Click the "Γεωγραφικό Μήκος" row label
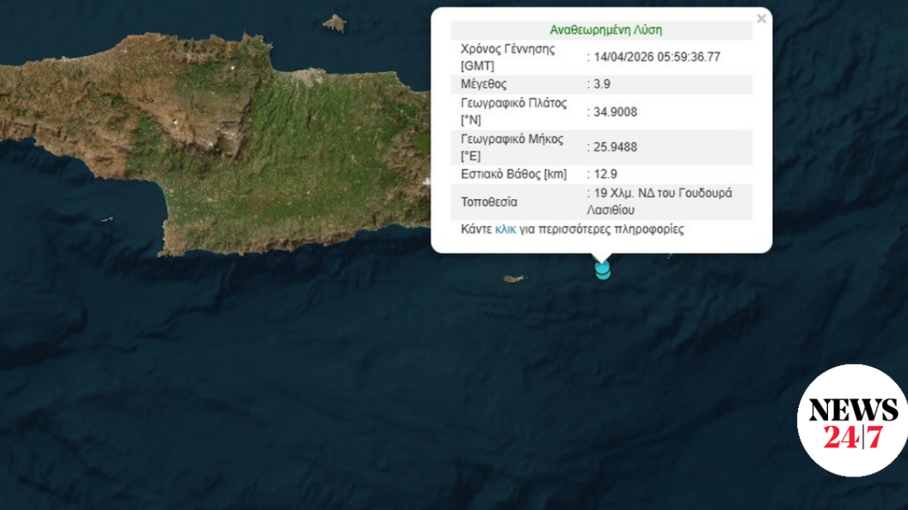The width and height of the screenshot is (908, 510). (512, 139)
